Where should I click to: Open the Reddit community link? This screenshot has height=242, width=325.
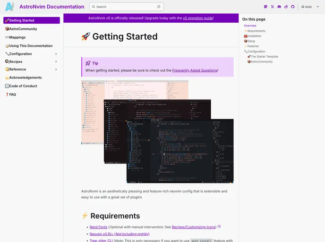click(286, 7)
